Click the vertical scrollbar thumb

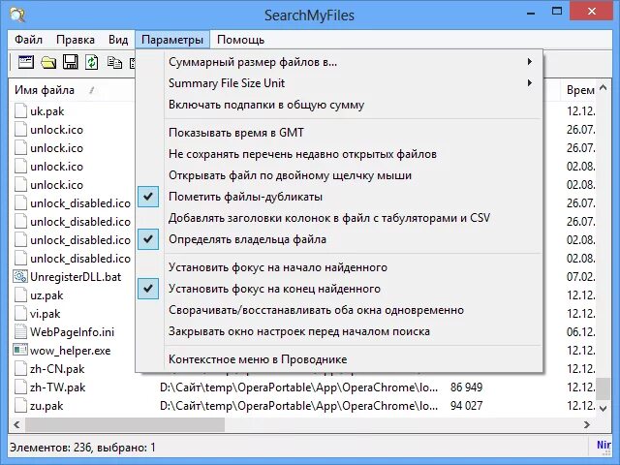click(603, 389)
